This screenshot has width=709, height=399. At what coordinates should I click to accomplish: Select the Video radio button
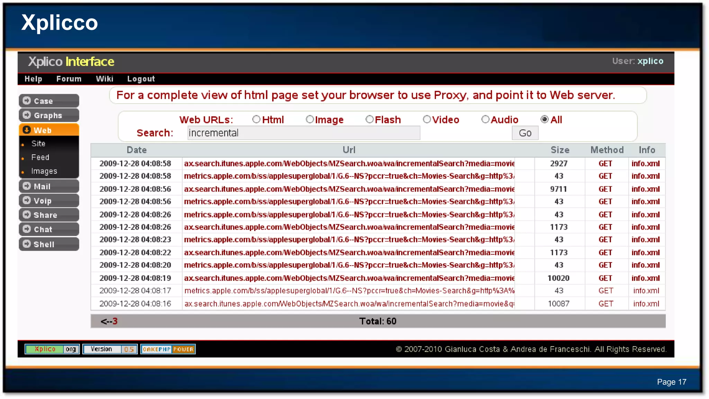coord(427,119)
